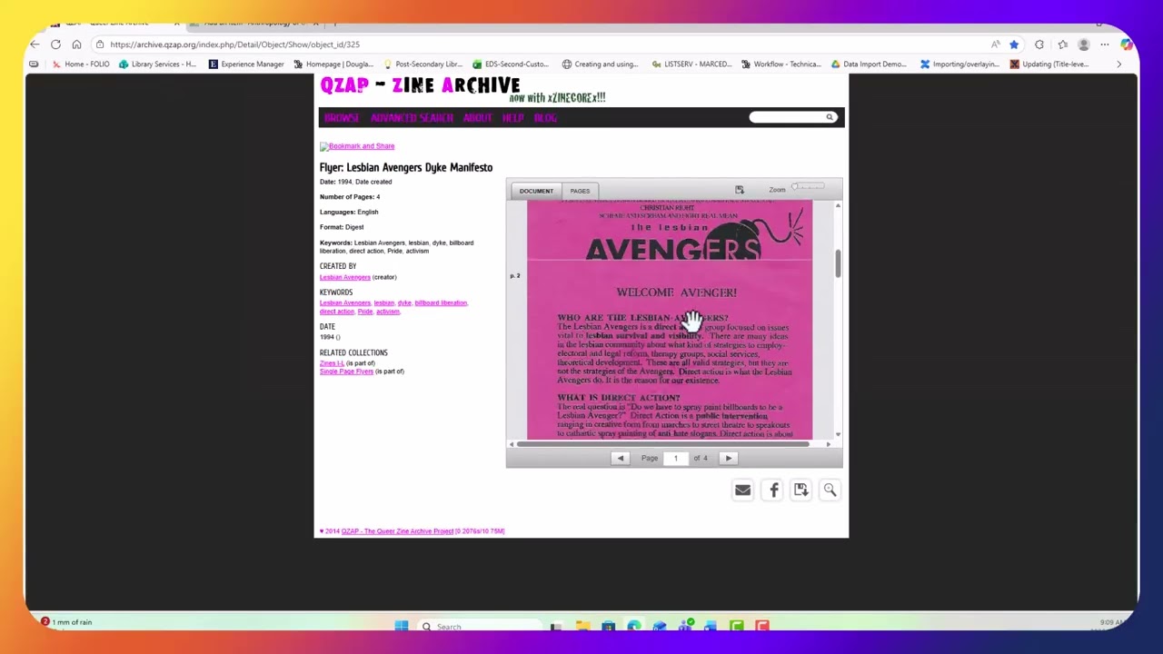1163x654 pixels.
Task: Open Workflow - Technica... bookmark
Action: [x=780, y=64]
